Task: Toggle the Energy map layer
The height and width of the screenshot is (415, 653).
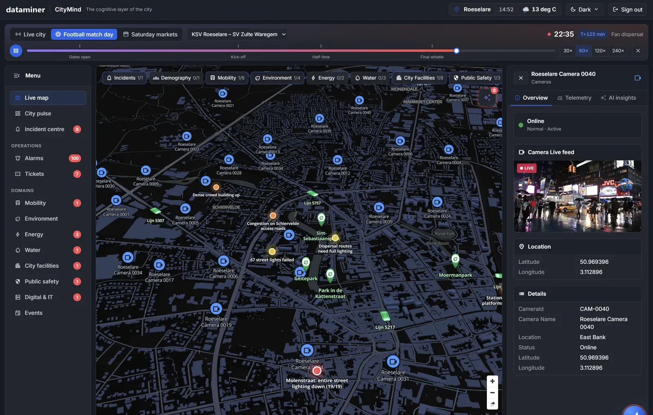Action: (328, 78)
